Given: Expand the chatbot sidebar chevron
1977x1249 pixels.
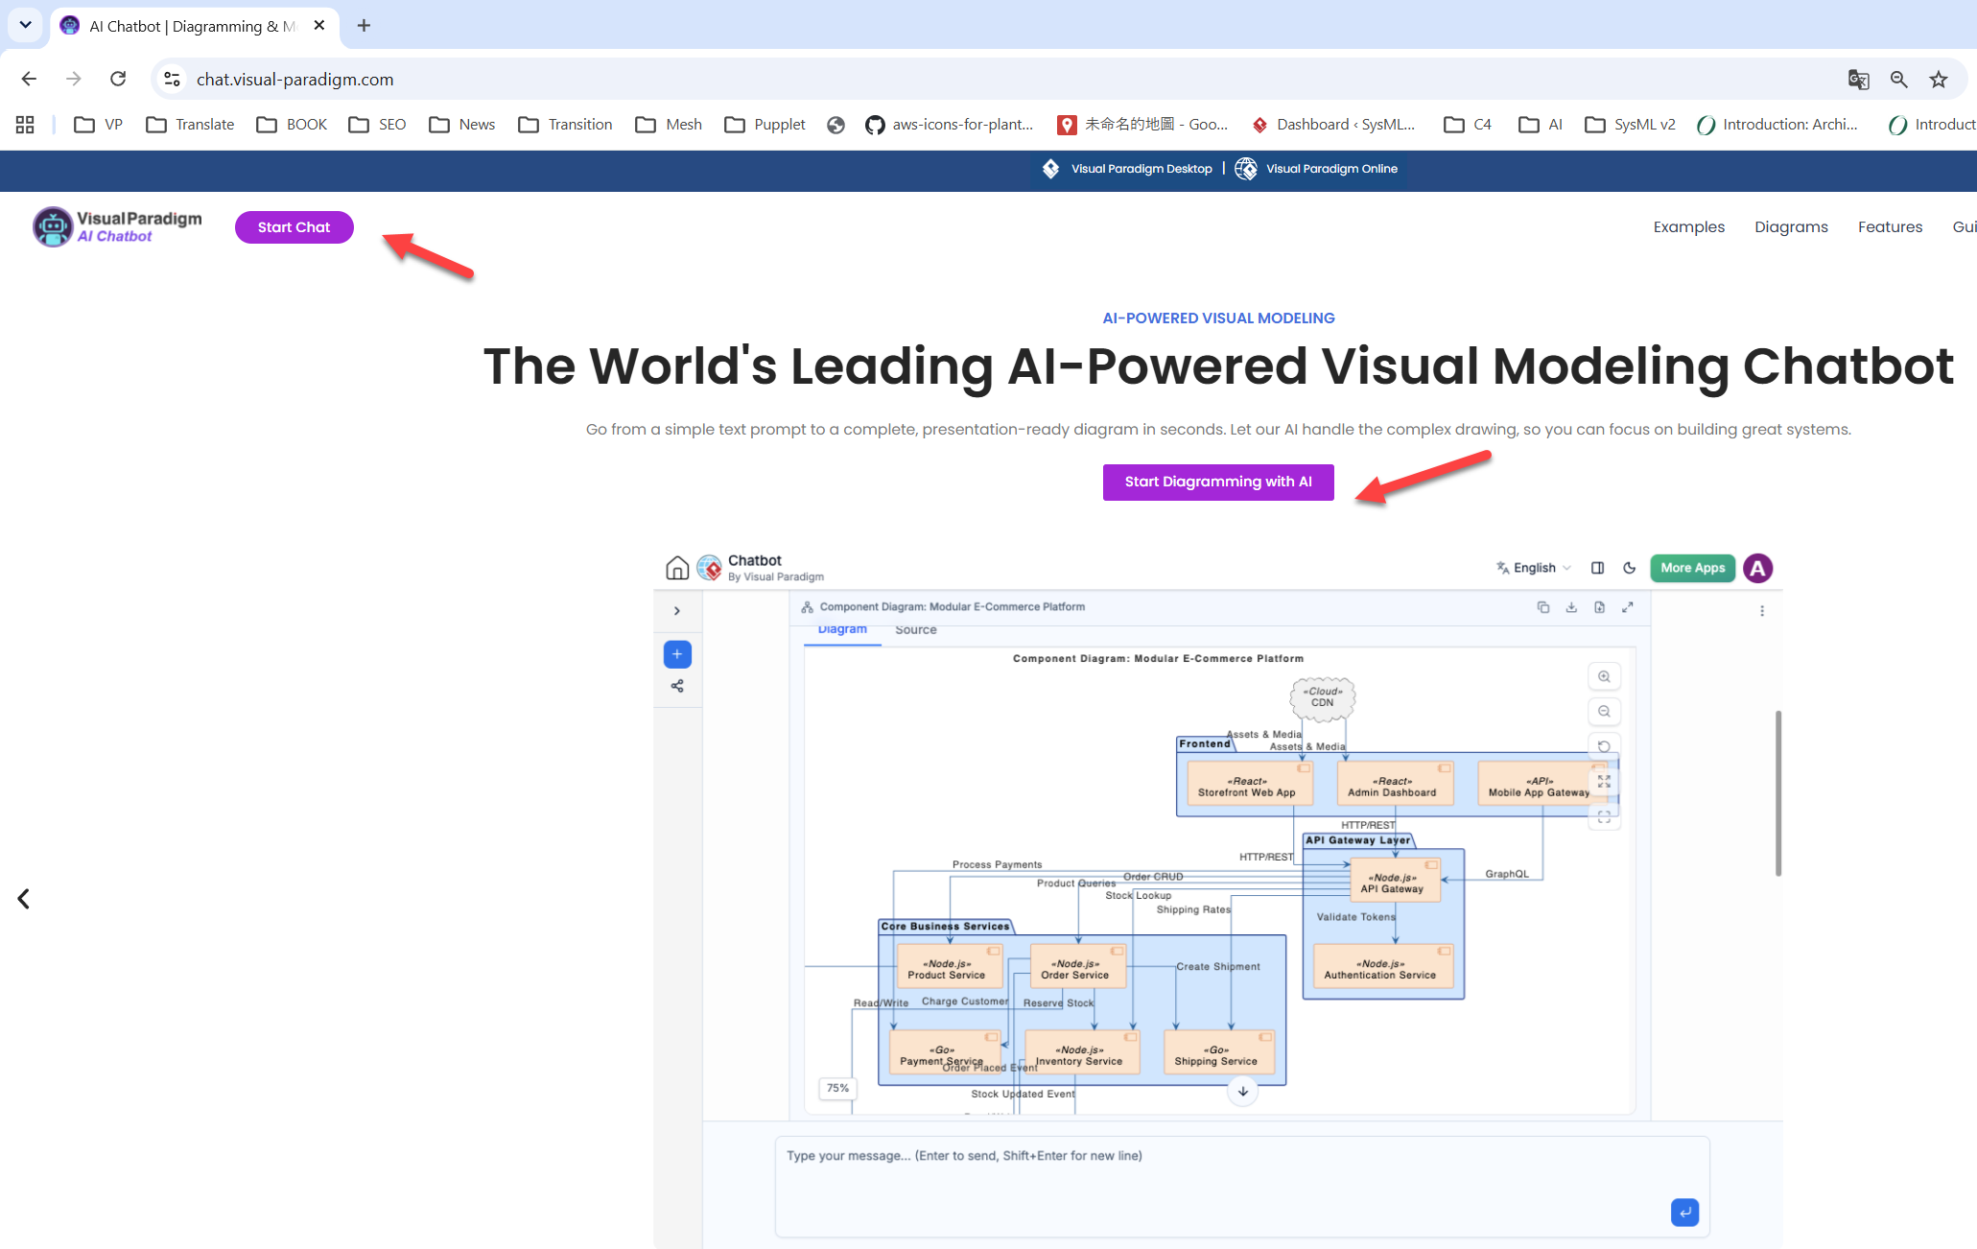Looking at the screenshot, I should 677,611.
